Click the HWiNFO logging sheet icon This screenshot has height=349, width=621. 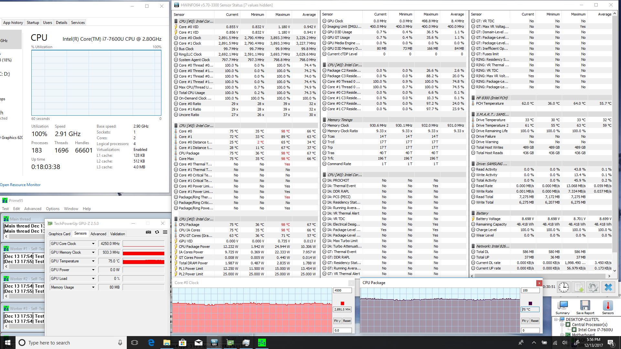click(x=579, y=287)
